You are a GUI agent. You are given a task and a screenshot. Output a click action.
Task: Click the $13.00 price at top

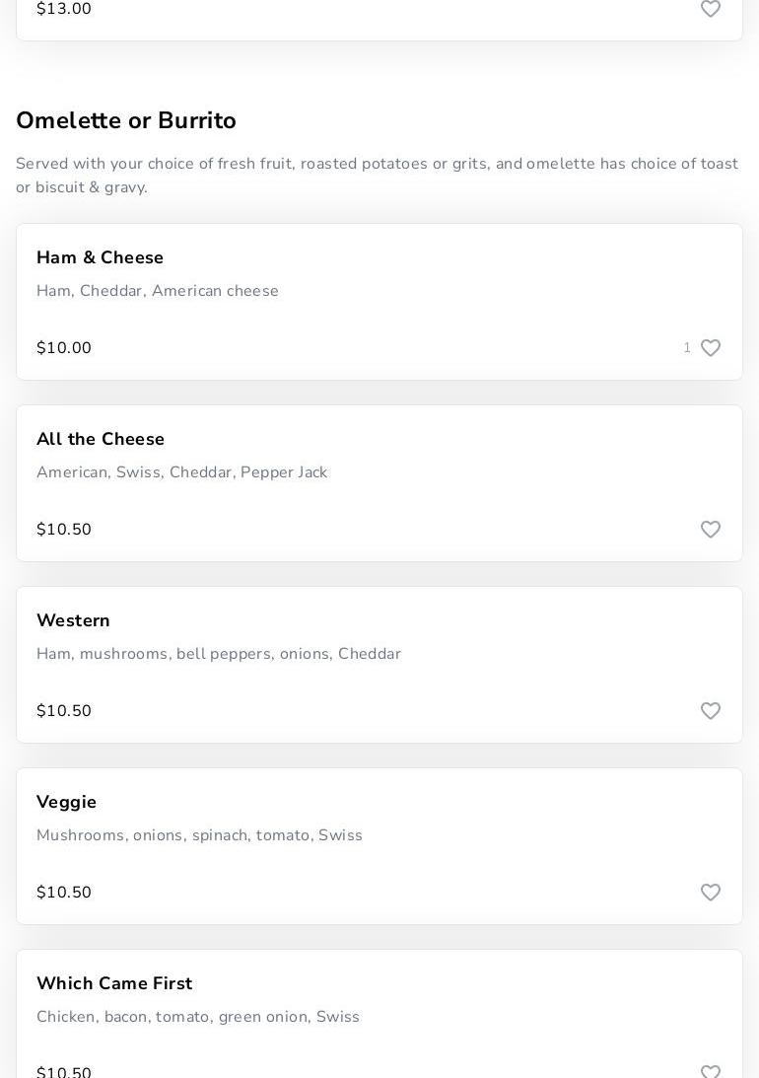click(64, 9)
